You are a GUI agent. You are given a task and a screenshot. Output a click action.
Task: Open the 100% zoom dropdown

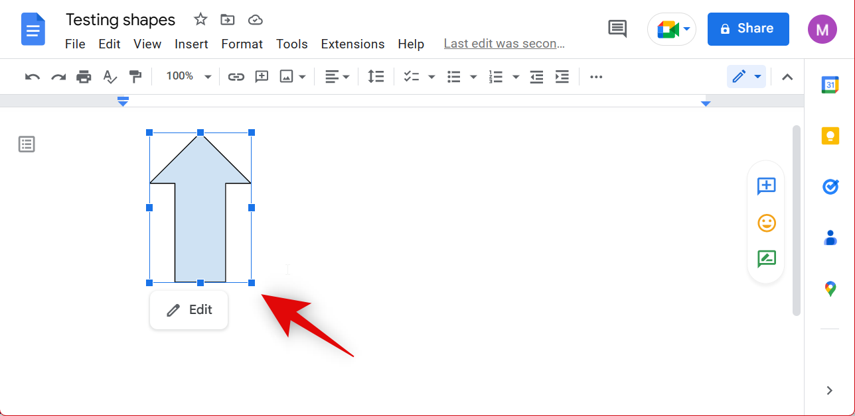click(x=189, y=77)
